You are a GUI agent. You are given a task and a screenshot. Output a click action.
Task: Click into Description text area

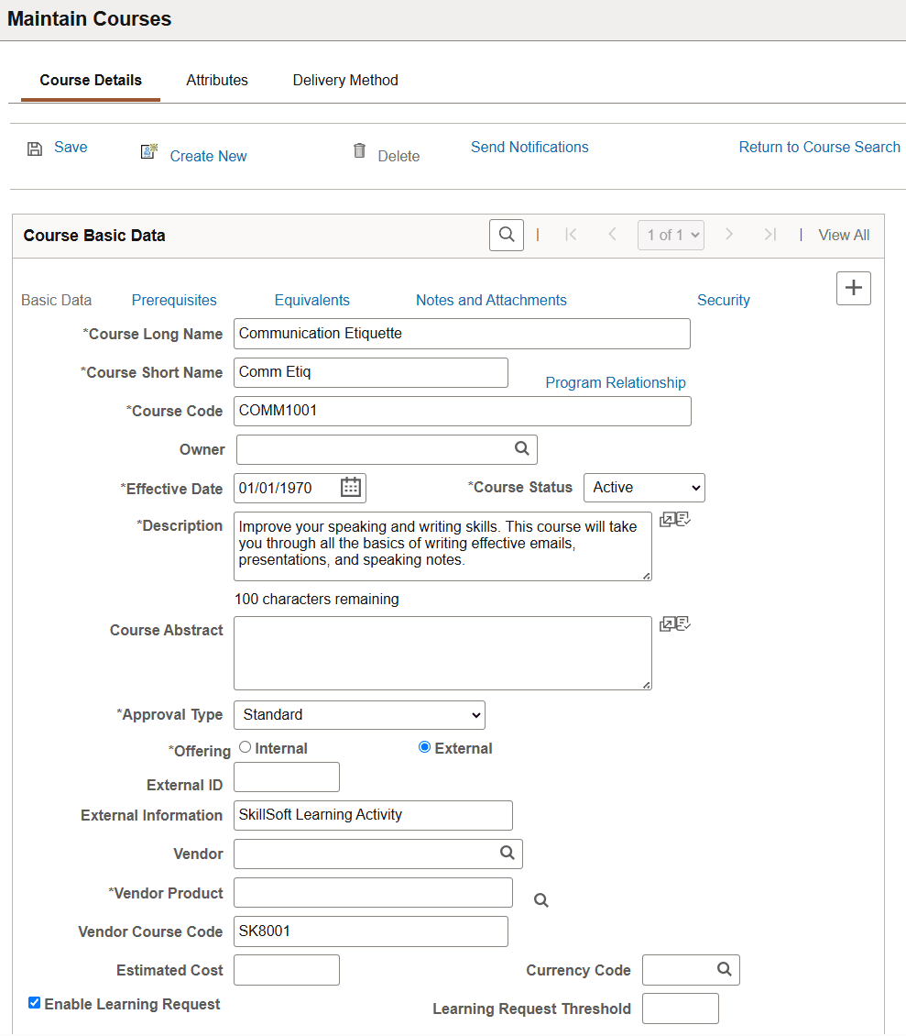[442, 546]
